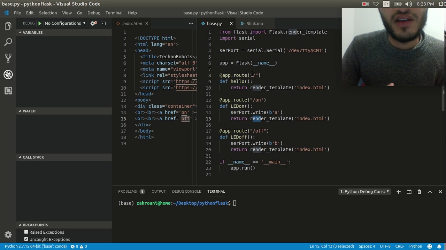Open notifications bell in status bar
This screenshot has height=250, width=446.
click(x=439, y=247)
